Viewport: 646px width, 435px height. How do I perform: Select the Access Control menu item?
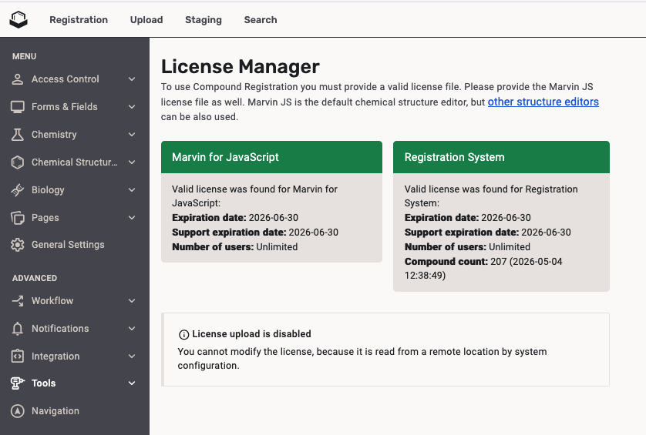[66, 79]
